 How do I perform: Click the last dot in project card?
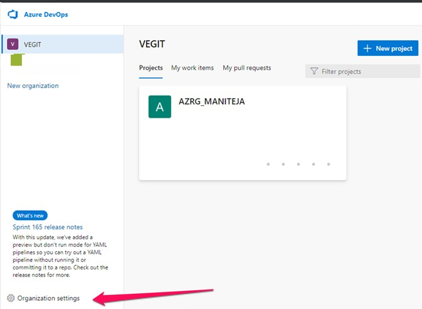pyautogui.click(x=328, y=164)
